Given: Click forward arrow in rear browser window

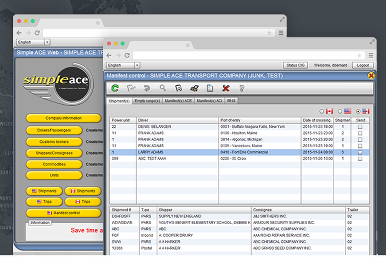Looking at the screenshot, I should (x=28, y=33).
